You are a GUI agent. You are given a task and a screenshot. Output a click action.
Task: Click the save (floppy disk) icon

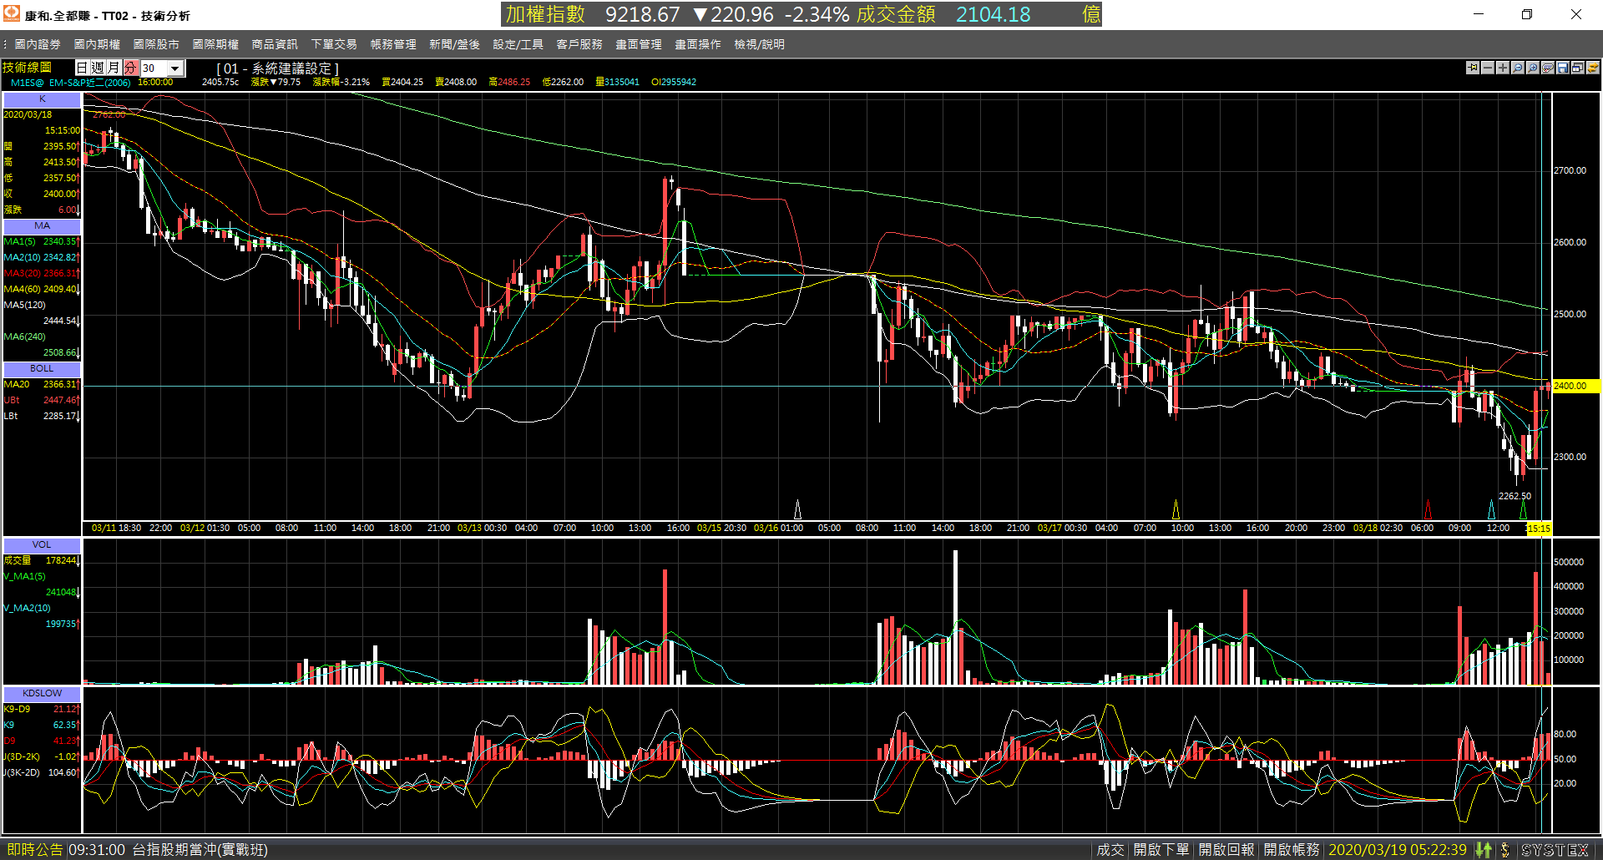(1562, 68)
